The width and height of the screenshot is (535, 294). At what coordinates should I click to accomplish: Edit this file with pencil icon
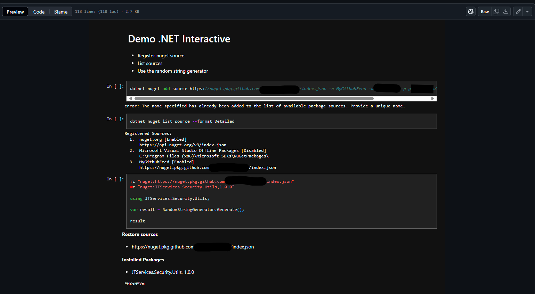[x=518, y=11]
